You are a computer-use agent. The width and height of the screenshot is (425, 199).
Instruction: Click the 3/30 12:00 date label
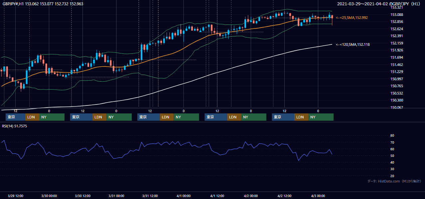coord(82,196)
